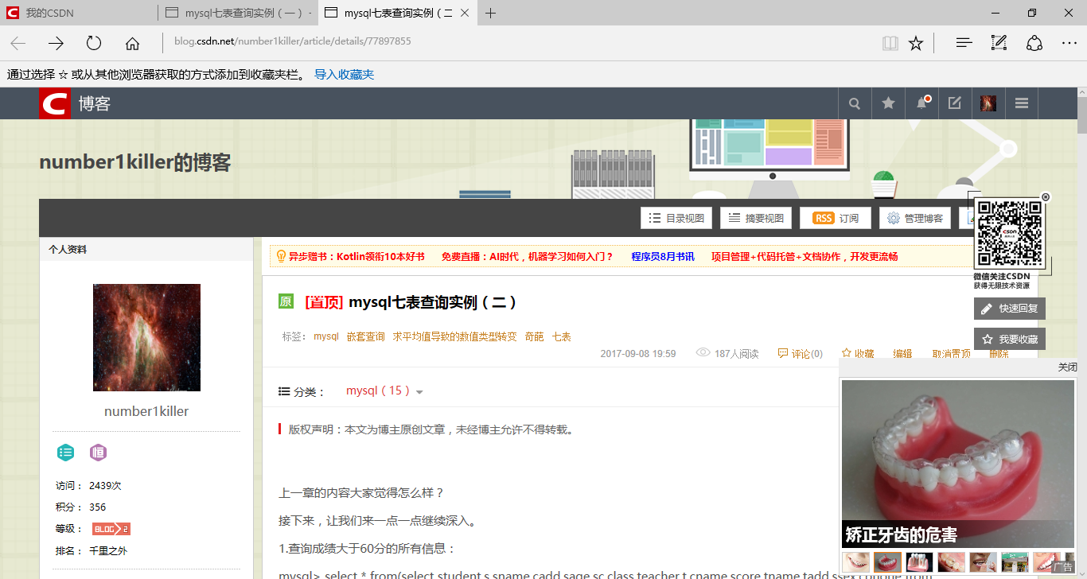
Task: Make a Web Note pen icon
Action: [999, 43]
